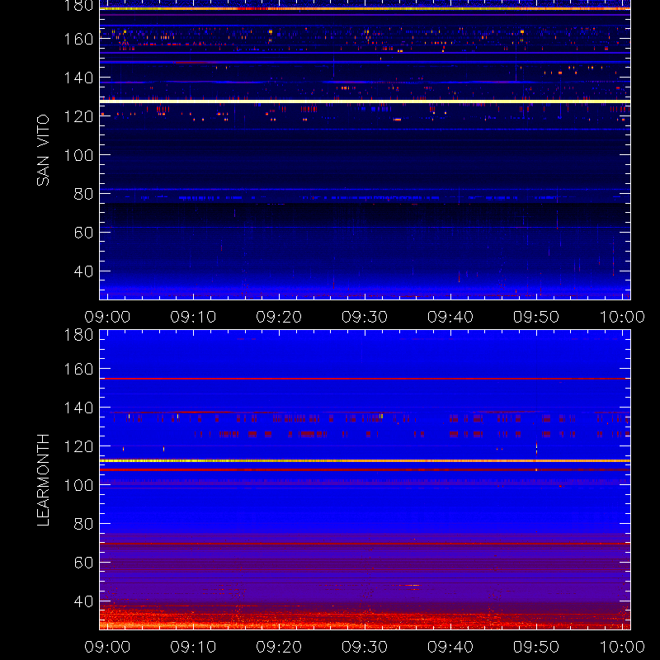Click the 160 tick label on San Vito axis
The height and width of the screenshot is (660, 660).
click(78, 39)
